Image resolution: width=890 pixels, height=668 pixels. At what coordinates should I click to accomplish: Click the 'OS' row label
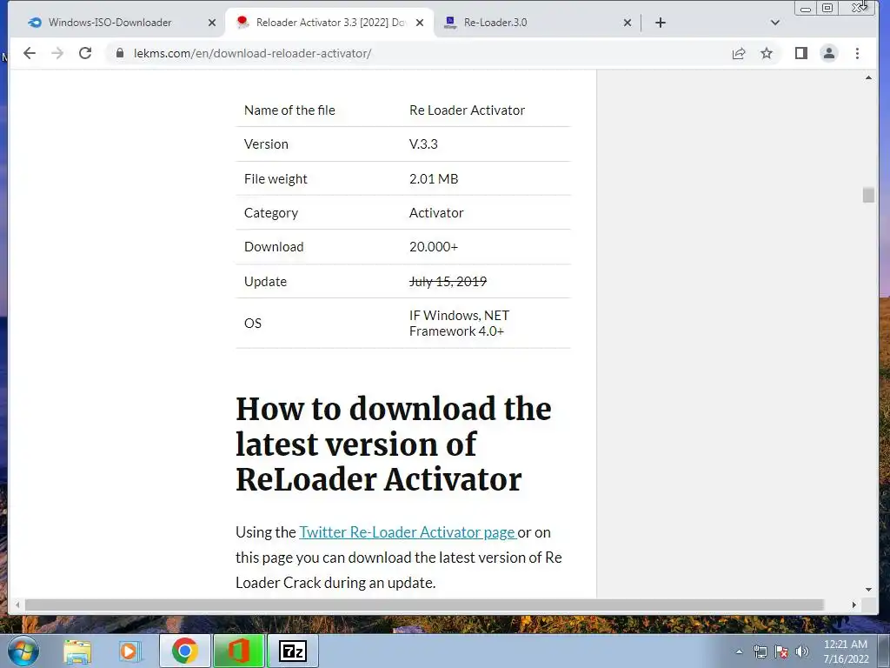pos(253,324)
